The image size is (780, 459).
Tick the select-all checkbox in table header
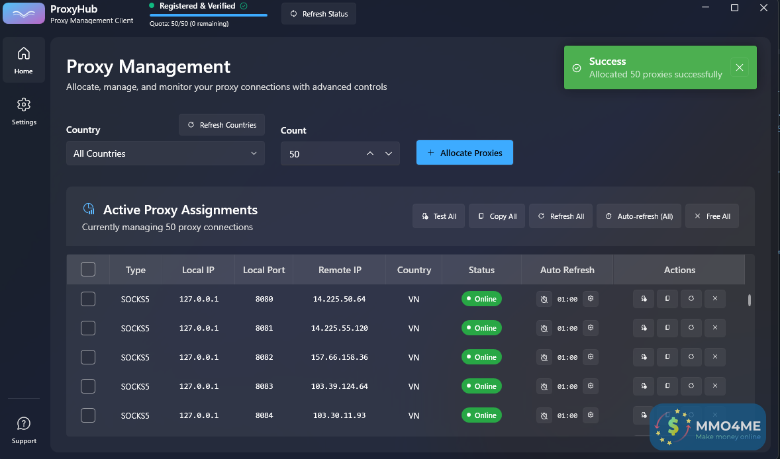click(x=88, y=270)
